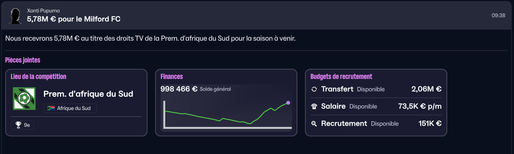Viewport: 514px width, 154px height.
Task: Open the Prem. d'afrique du Sud league logo
Action: click(24, 98)
